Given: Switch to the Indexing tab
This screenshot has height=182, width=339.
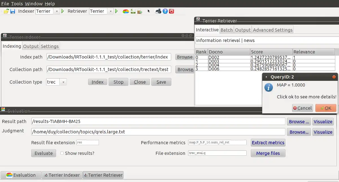Looking at the screenshot, I should pos(12,46).
